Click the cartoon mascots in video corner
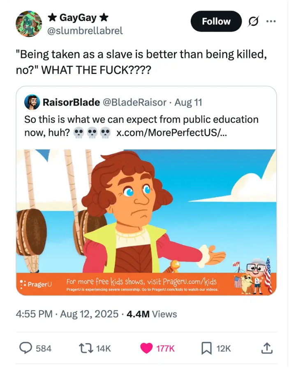The image size is (296, 372). pyautogui.click(x=252, y=278)
